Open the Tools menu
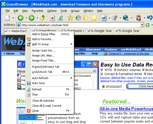Screen dimensions: 153x124 pos(64,11)
